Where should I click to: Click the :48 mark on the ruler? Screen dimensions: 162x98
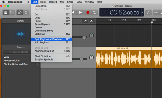[124, 20]
